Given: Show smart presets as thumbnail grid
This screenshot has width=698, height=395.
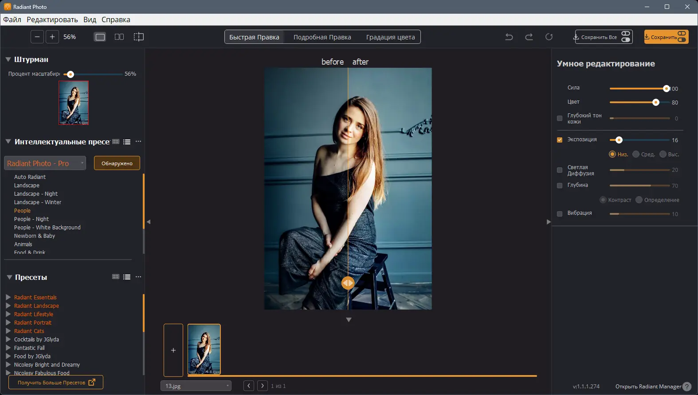Looking at the screenshot, I should [x=116, y=142].
